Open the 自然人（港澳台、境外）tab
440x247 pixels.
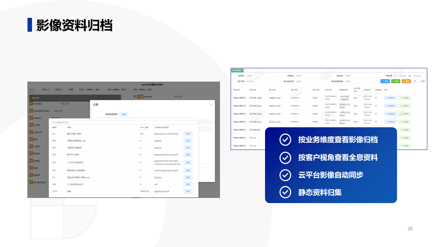pyautogui.click(x=89, y=90)
